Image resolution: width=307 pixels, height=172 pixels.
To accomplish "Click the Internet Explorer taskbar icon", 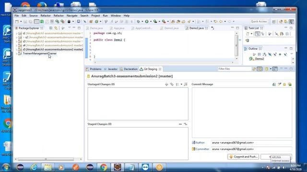I will click(34, 167).
